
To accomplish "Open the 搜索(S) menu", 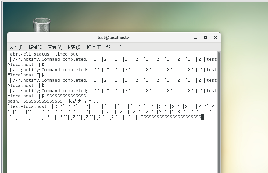I will tap(75, 47).
